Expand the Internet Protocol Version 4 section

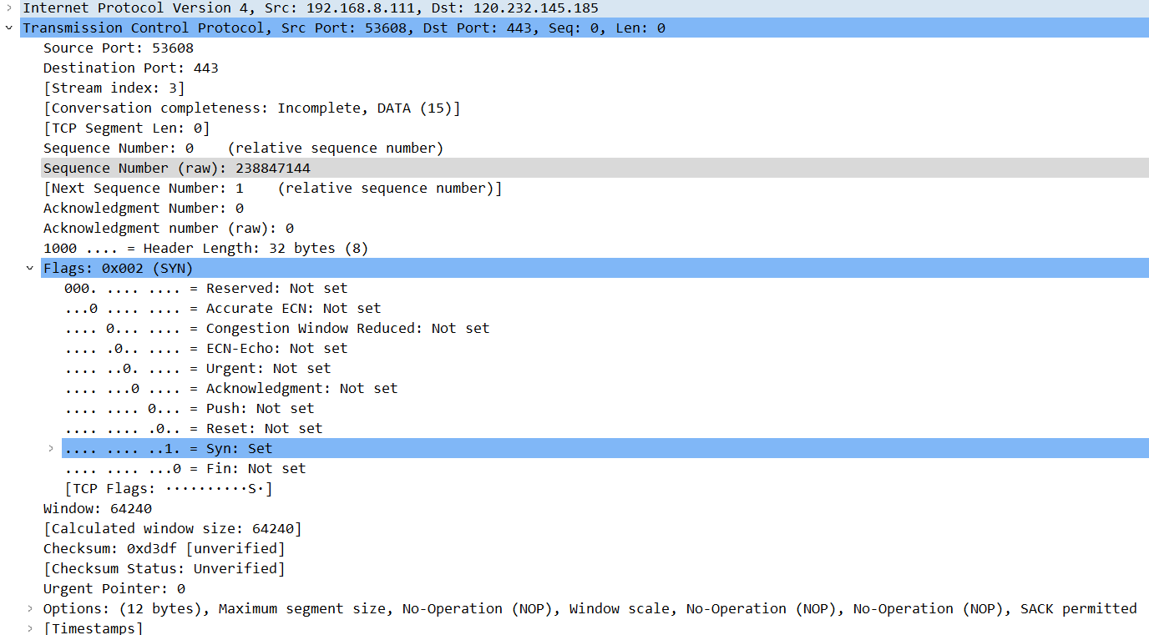[9, 8]
